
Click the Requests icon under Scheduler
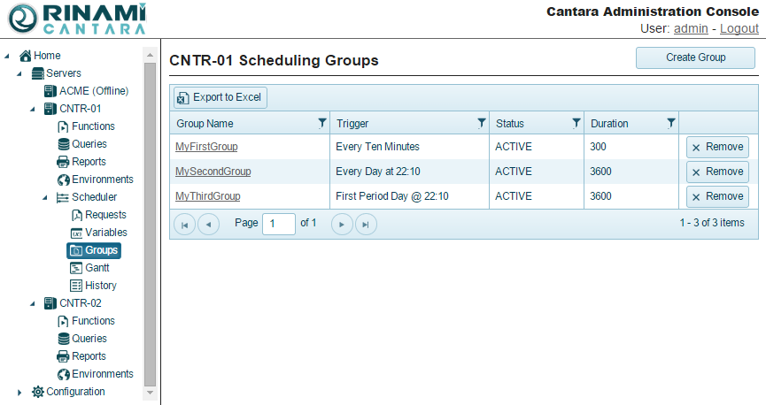pos(76,215)
